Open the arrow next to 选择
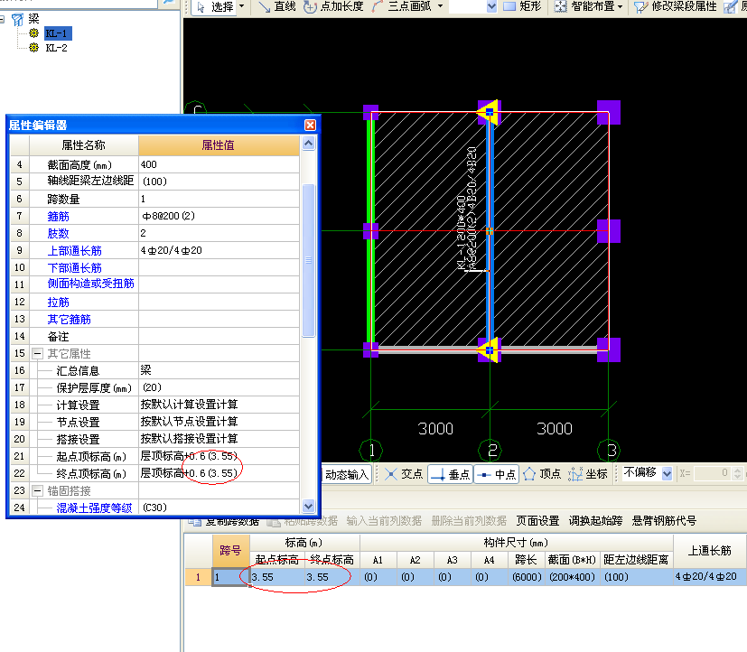 click(x=241, y=6)
